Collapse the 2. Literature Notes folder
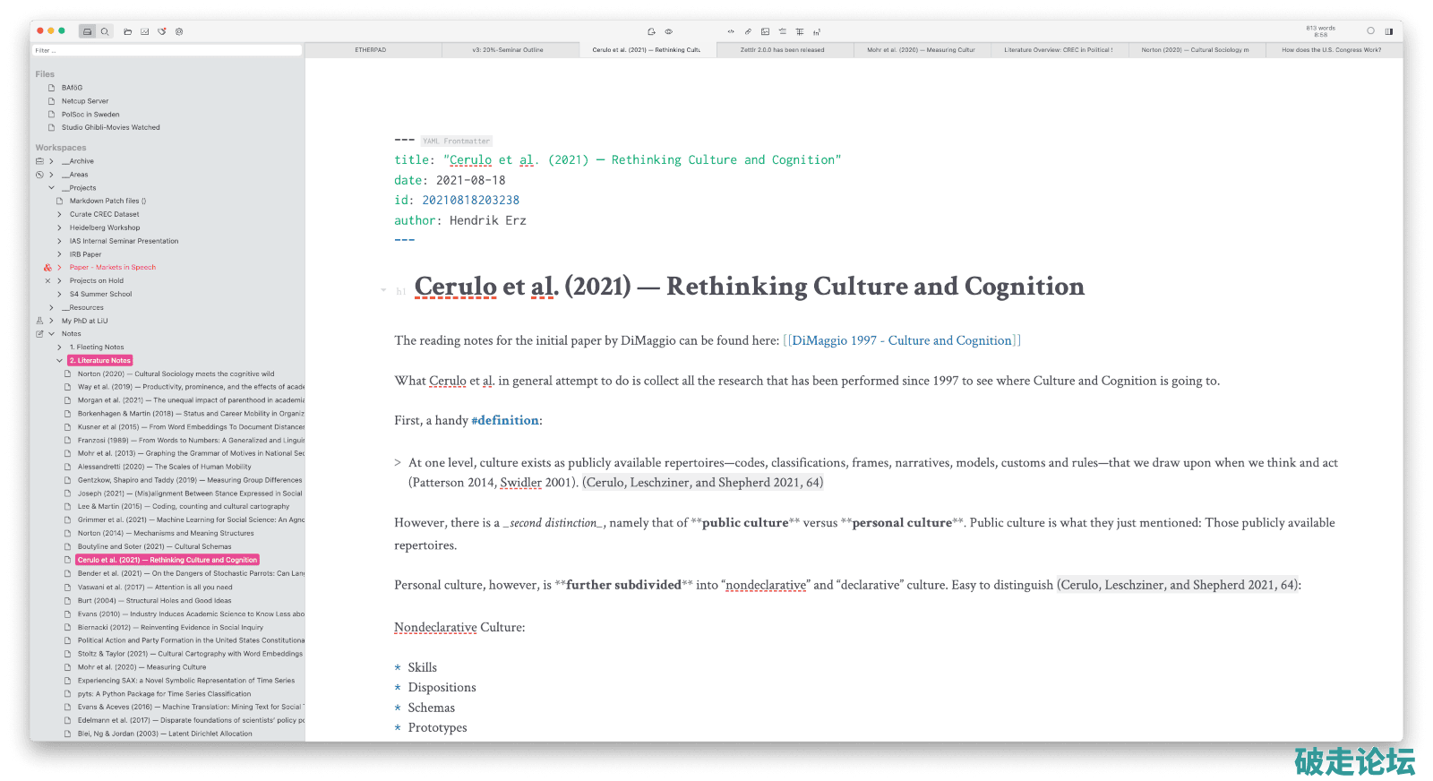The height and width of the screenshot is (781, 1433). click(x=60, y=360)
